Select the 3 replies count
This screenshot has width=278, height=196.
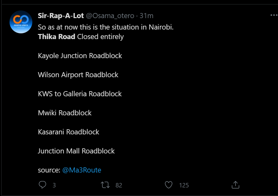(54, 185)
